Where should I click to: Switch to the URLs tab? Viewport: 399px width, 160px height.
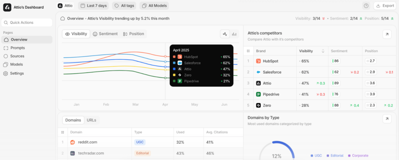click(x=92, y=120)
